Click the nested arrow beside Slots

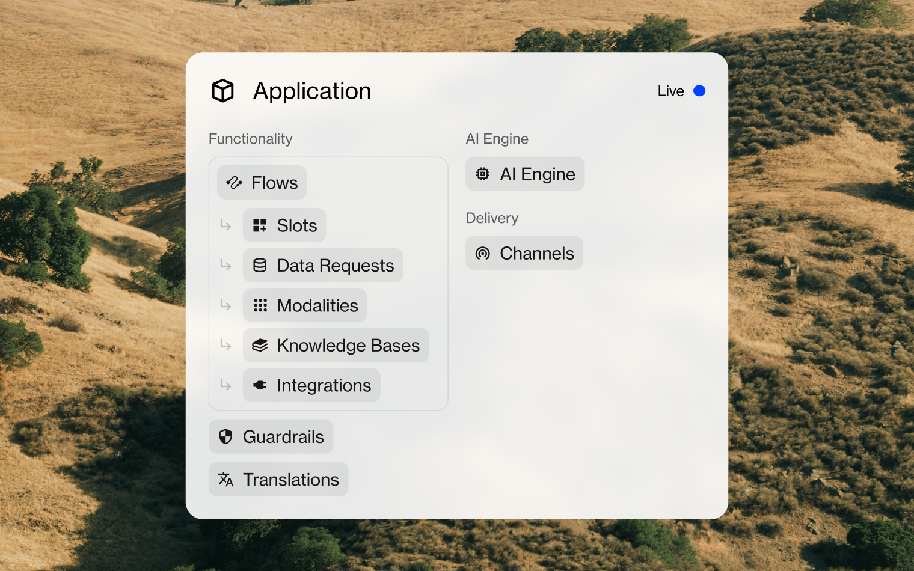pos(225,225)
